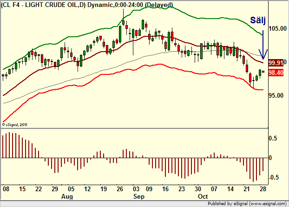Click the 0.5 oscillator axis label
This screenshot has height=207, width=289.
pos(273,138)
